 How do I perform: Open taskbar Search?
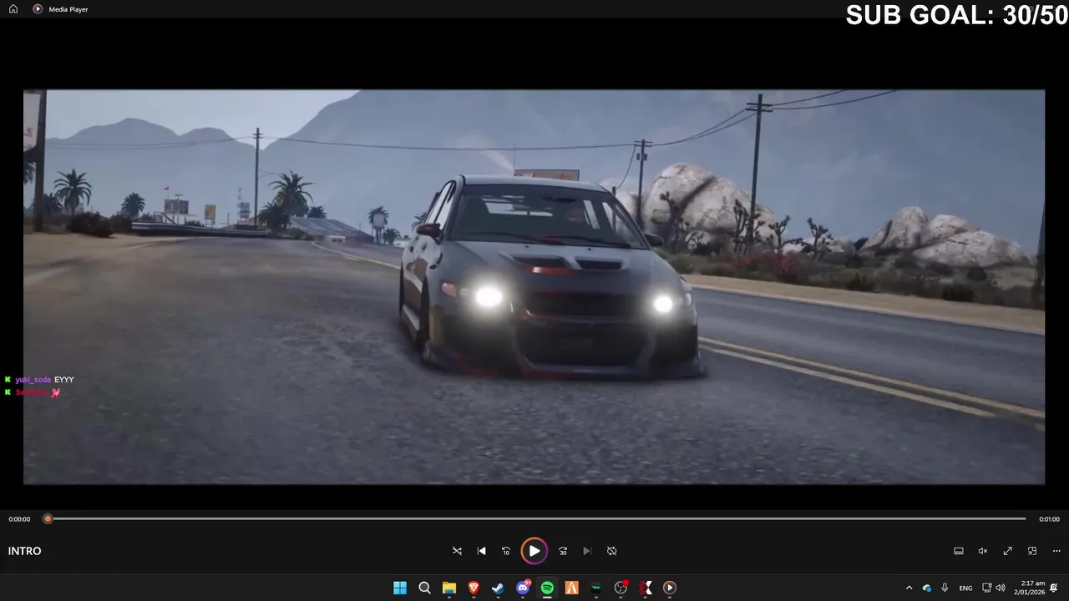pyautogui.click(x=424, y=588)
